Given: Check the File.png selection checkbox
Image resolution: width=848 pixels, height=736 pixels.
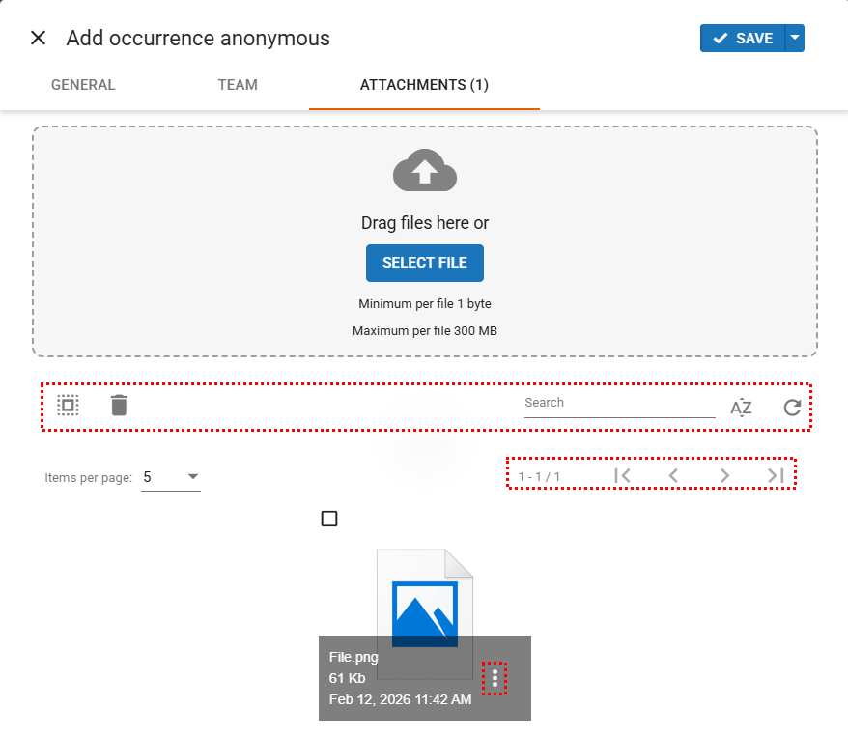Looking at the screenshot, I should click(329, 520).
